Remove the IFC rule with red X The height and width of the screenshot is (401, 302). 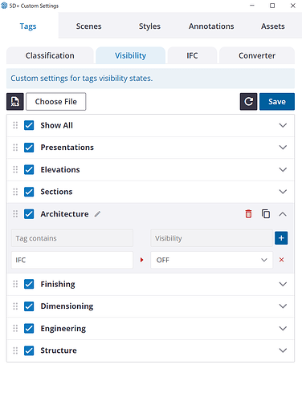coord(281,260)
